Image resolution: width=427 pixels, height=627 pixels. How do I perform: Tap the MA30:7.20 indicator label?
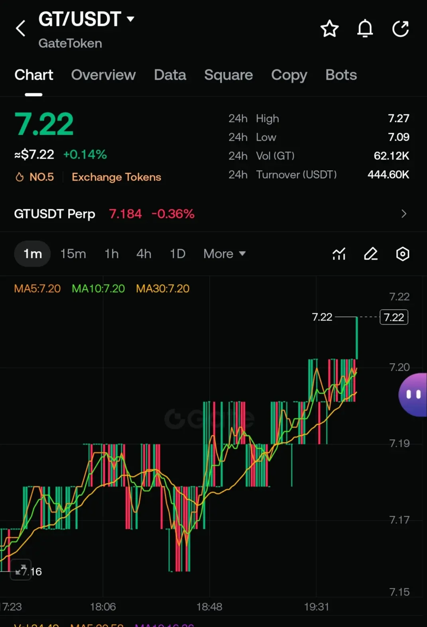(x=163, y=289)
